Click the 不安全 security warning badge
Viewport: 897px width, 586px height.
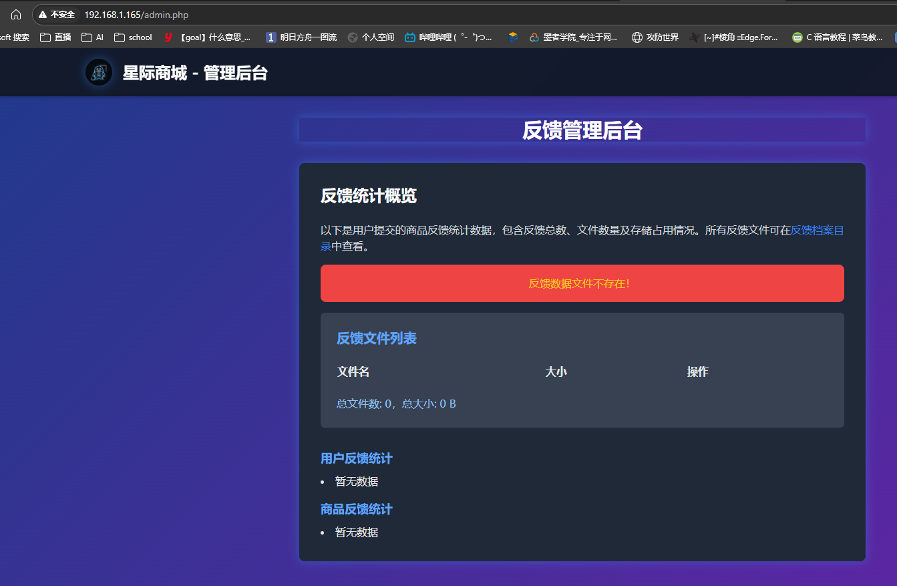tap(57, 13)
